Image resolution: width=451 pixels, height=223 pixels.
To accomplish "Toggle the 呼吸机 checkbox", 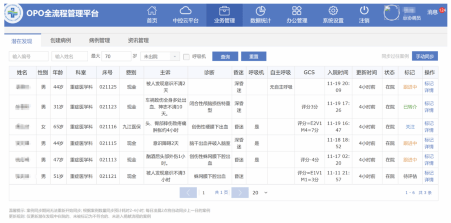I will pyautogui.click(x=186, y=57).
